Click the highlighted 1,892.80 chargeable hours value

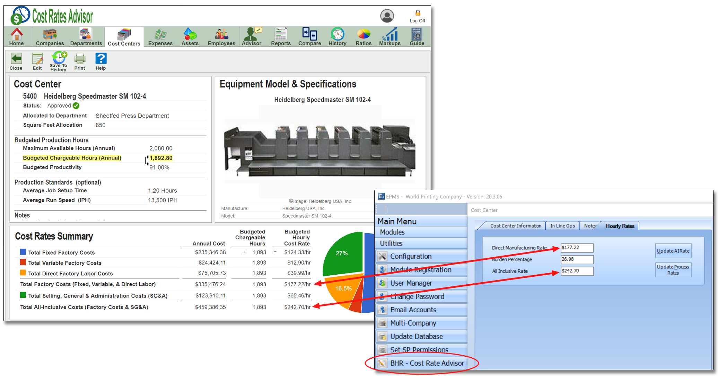coord(161,158)
